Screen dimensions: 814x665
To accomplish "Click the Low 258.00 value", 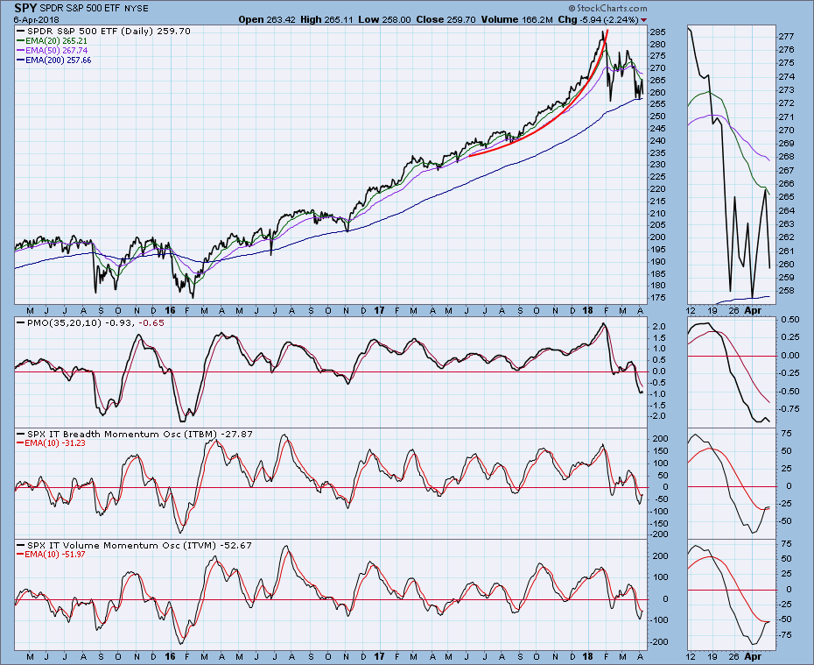I will click(x=384, y=20).
